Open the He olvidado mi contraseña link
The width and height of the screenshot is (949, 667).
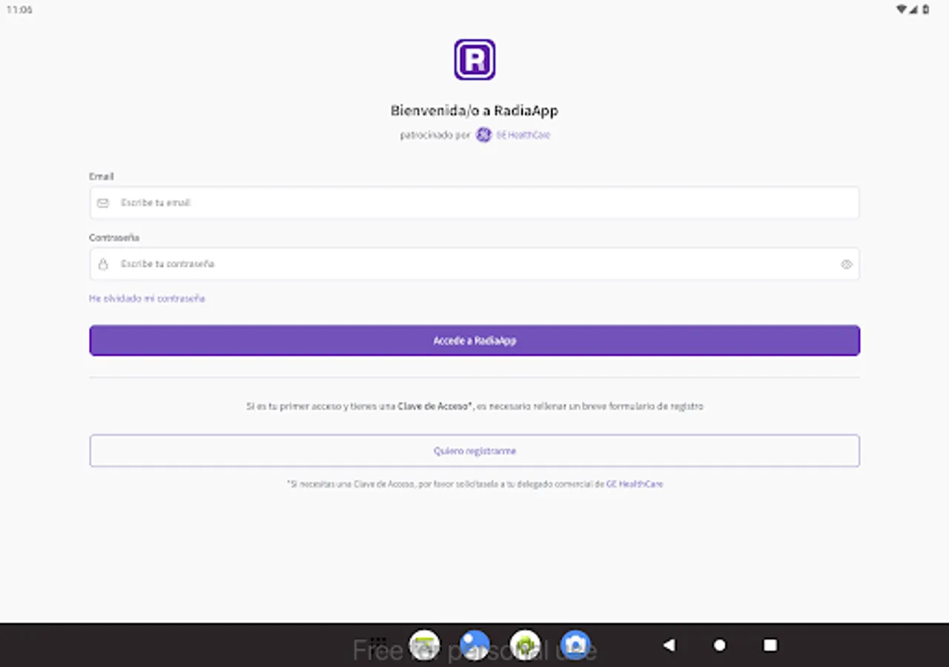click(x=147, y=298)
